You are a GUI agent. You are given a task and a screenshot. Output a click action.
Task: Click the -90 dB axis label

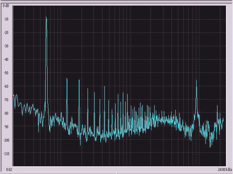pos(6,127)
